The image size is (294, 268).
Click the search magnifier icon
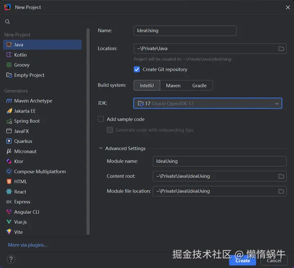point(7,22)
